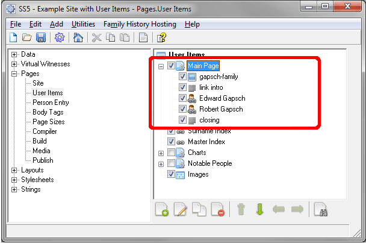The image size is (366, 243).
Task: Toggle the Edward Gapsch checkbox
Action: point(182,98)
